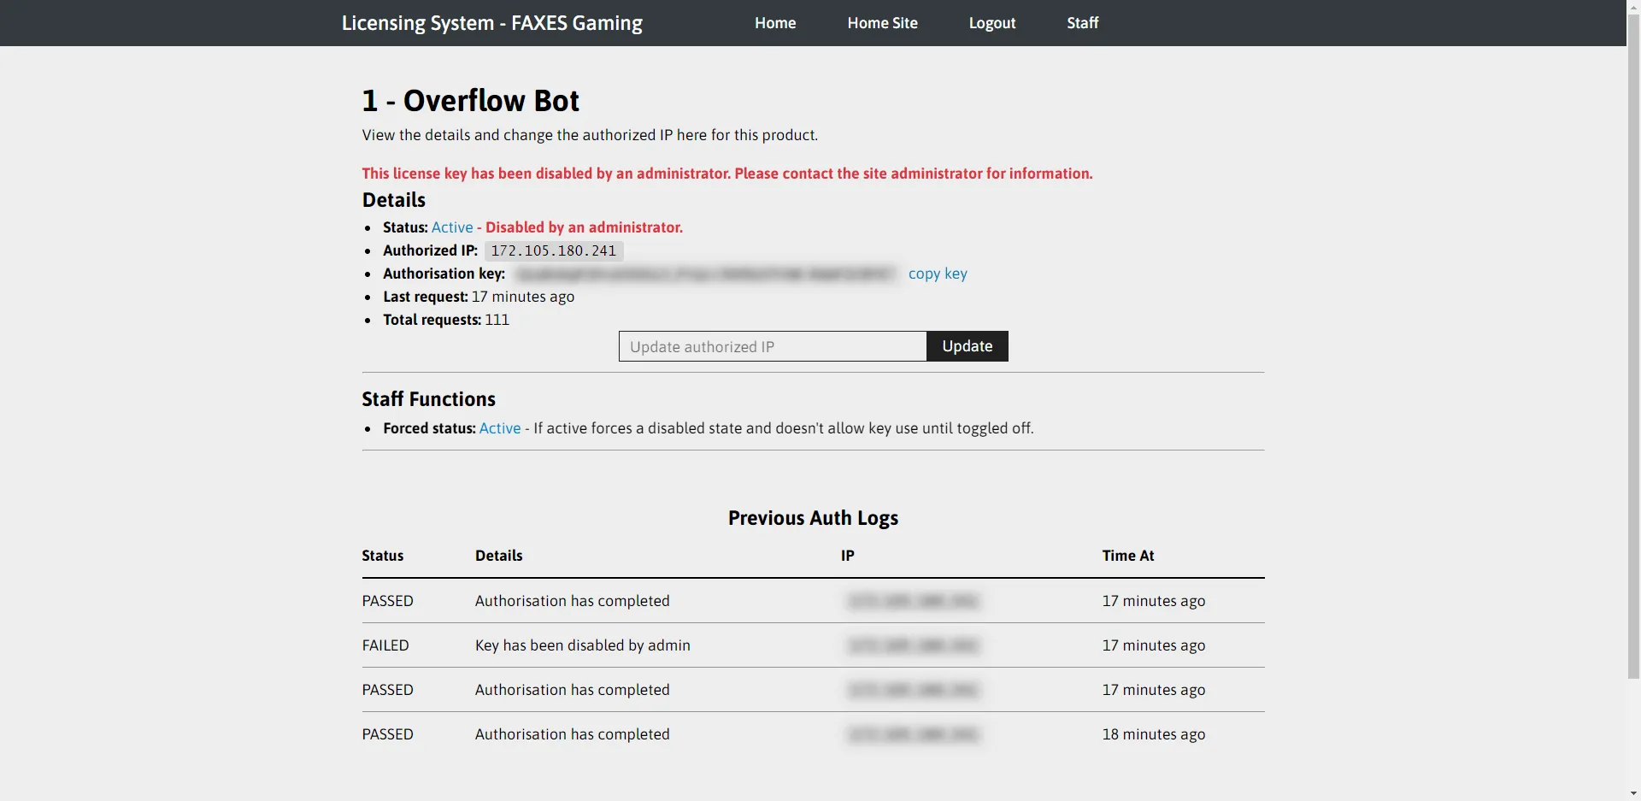Click the copy key link
Viewport: 1641px width, 801px height.
pos(937,274)
